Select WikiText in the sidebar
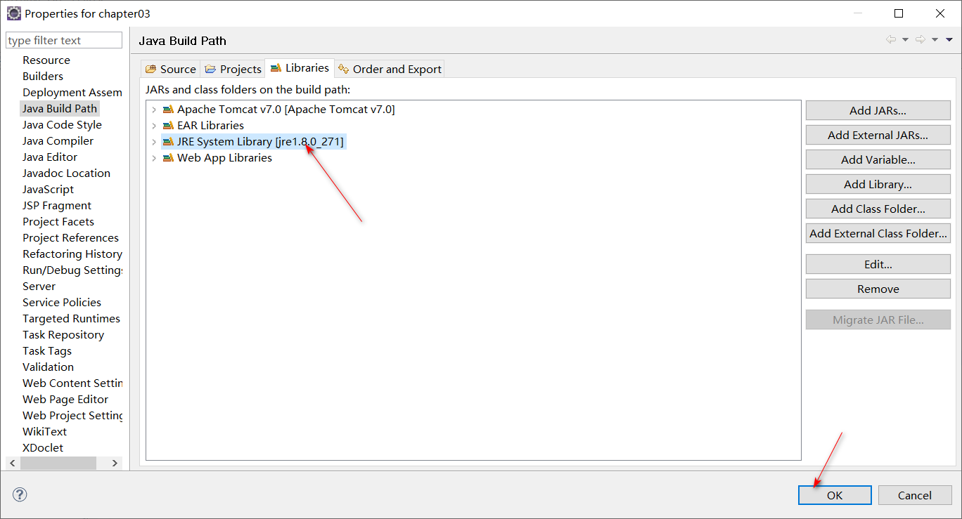 [44, 432]
